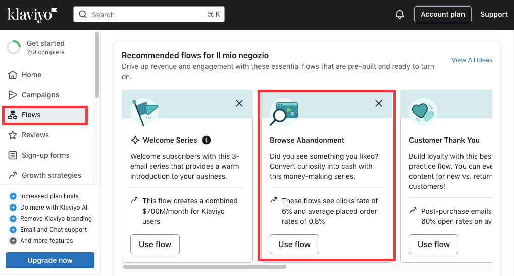The image size is (514, 276).
Task: Click the Growth strategies arrow icon
Action: click(13, 175)
